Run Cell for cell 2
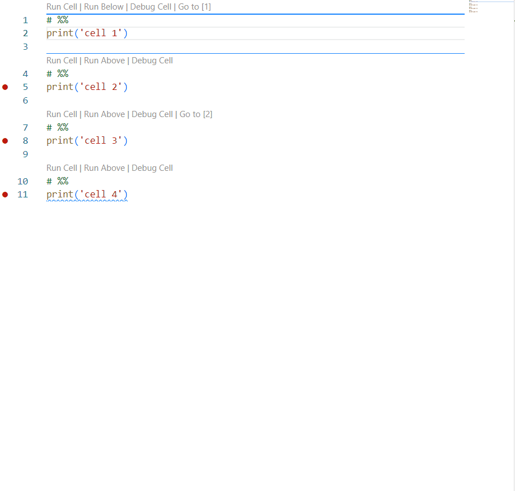515x491 pixels. [61, 60]
